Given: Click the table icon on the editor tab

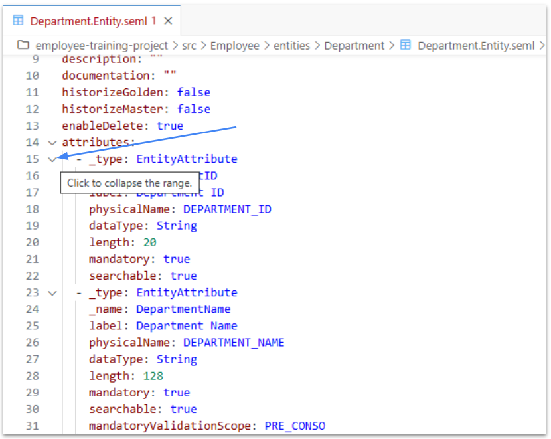Looking at the screenshot, I should 19,21.
